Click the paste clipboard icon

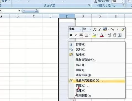tap(71, 55)
